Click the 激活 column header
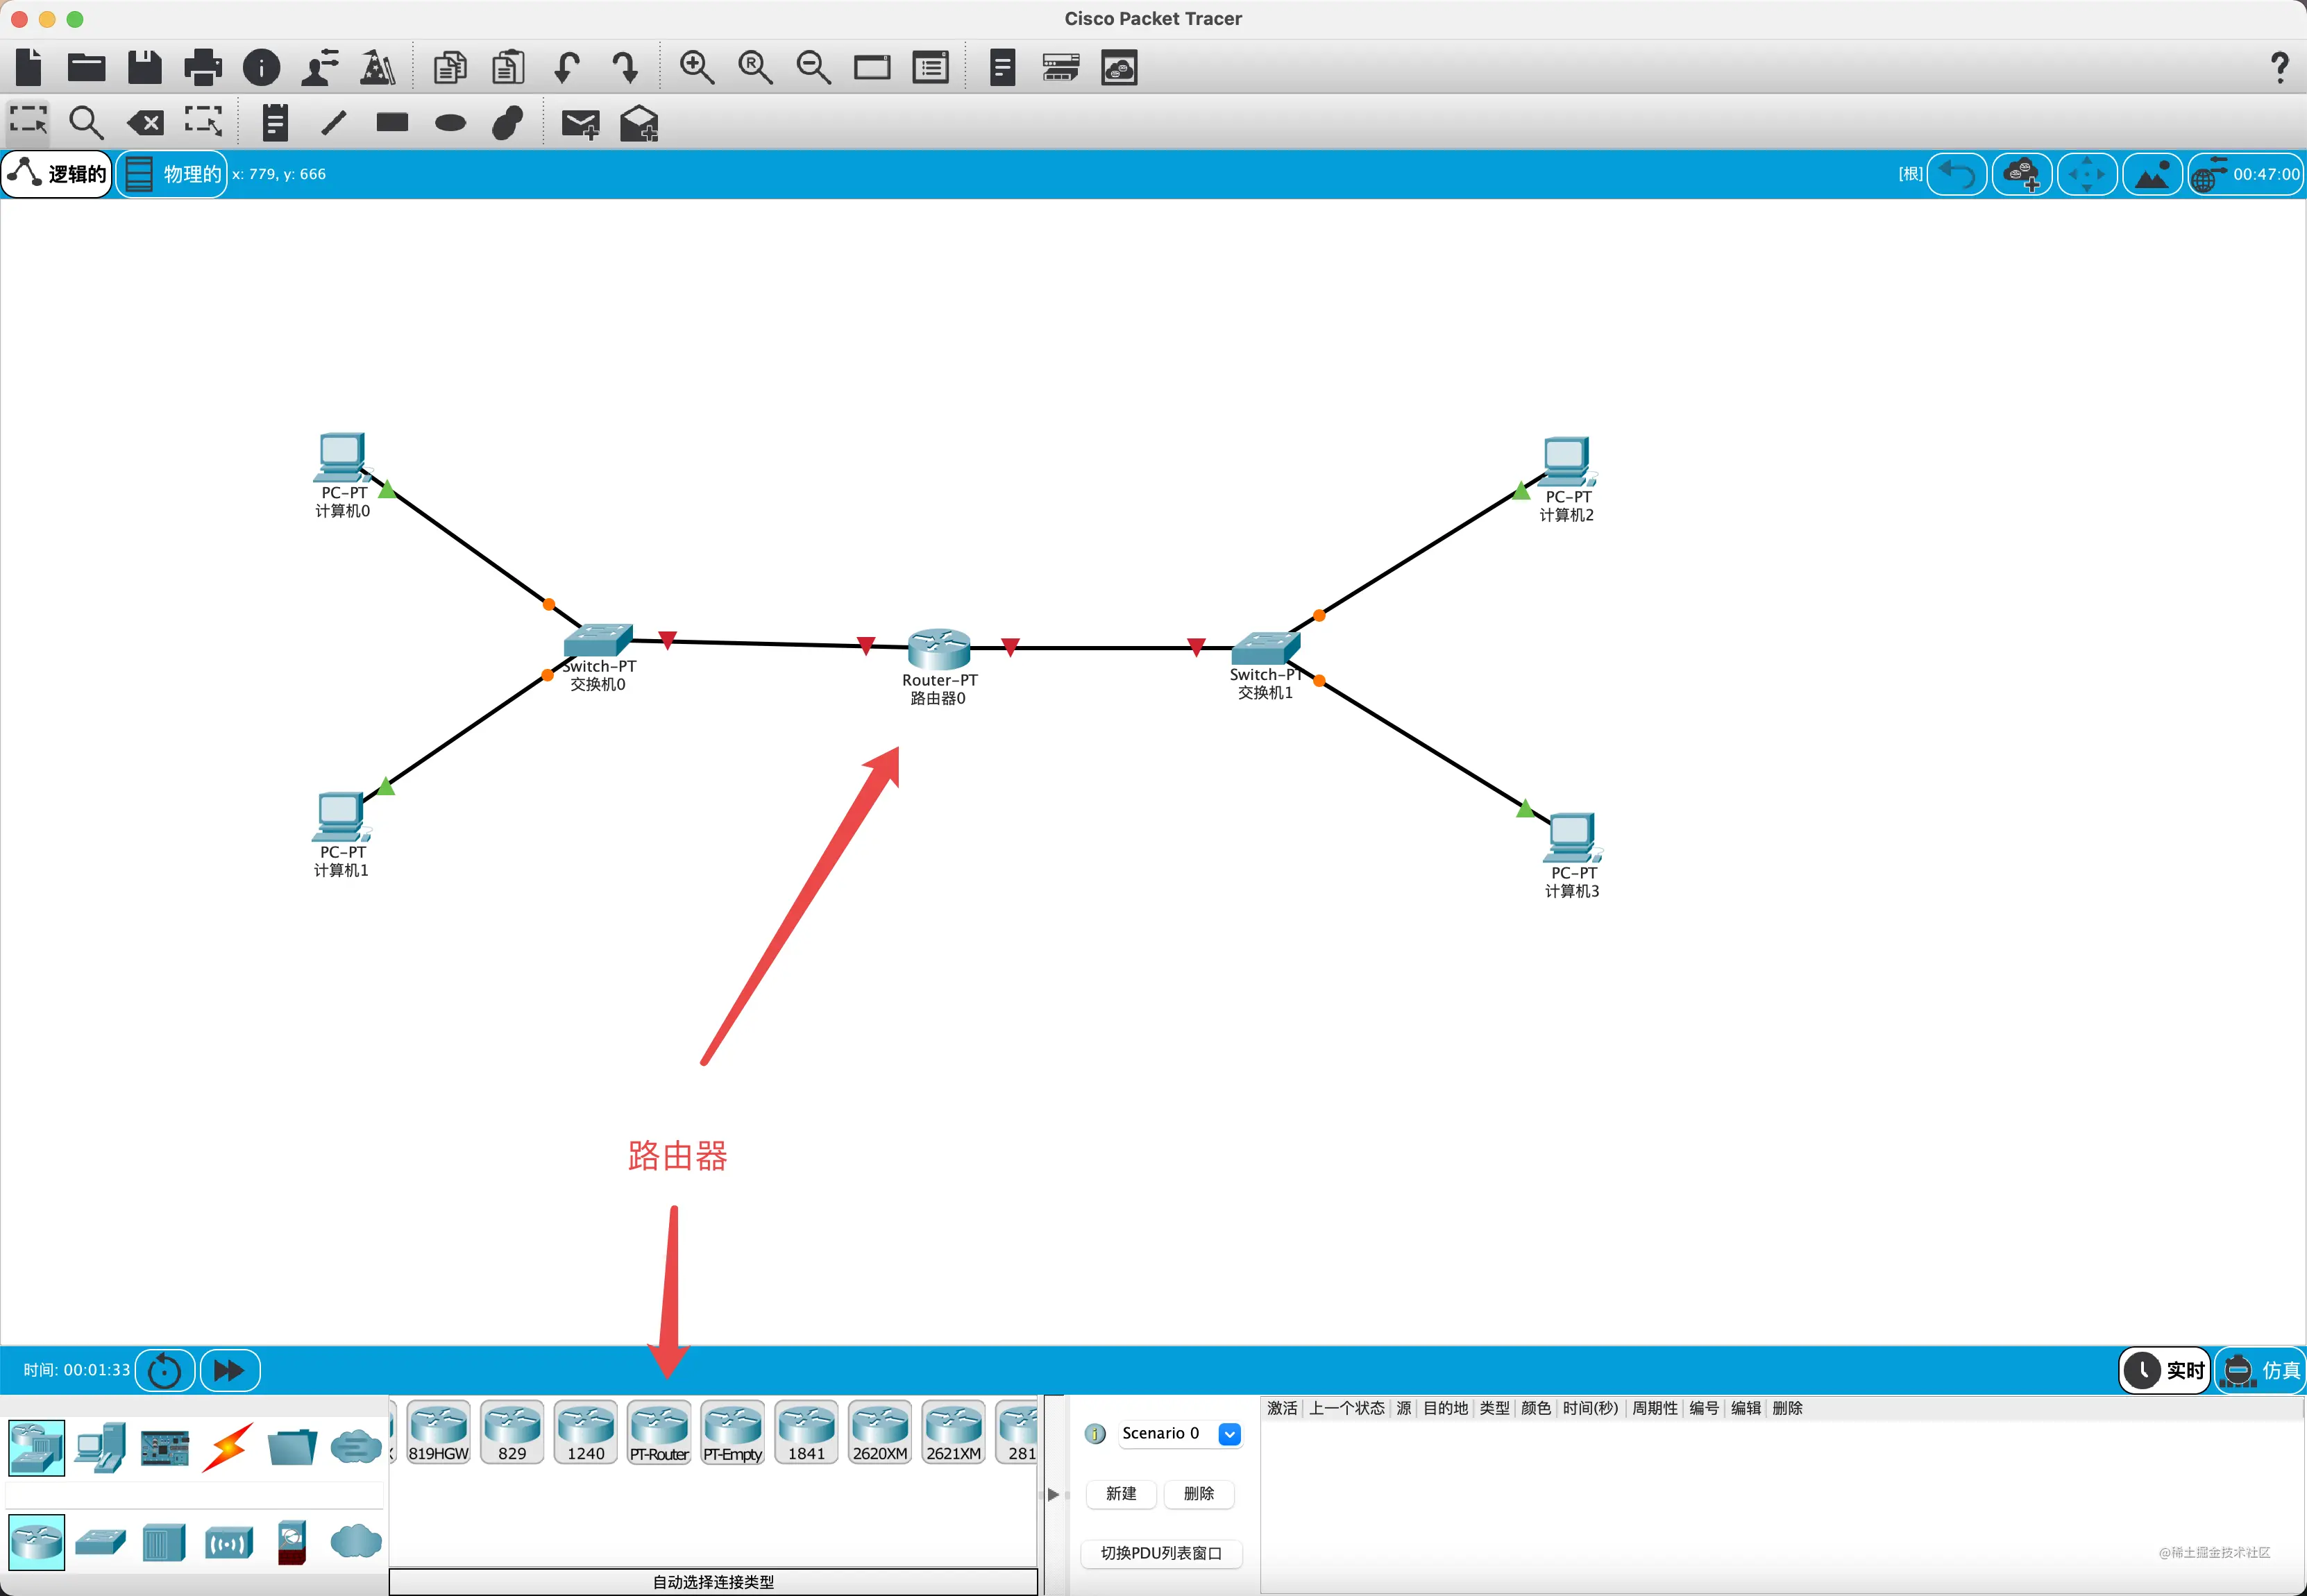The image size is (2307, 1596). point(1282,1408)
